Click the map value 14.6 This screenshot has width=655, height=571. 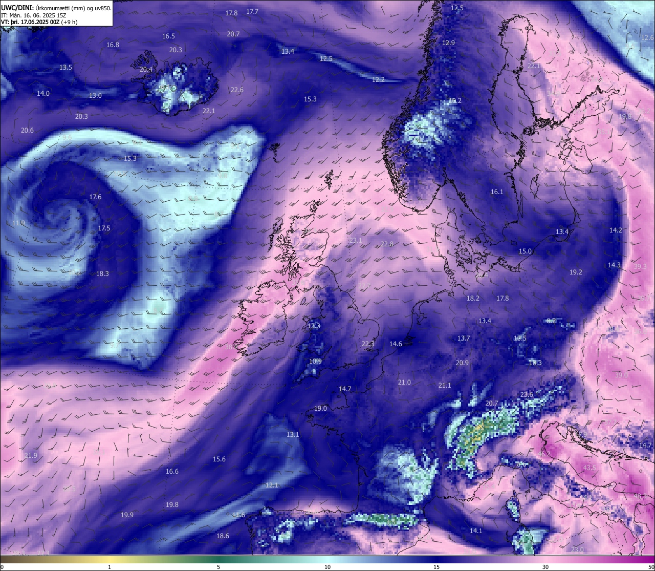pos(396,344)
